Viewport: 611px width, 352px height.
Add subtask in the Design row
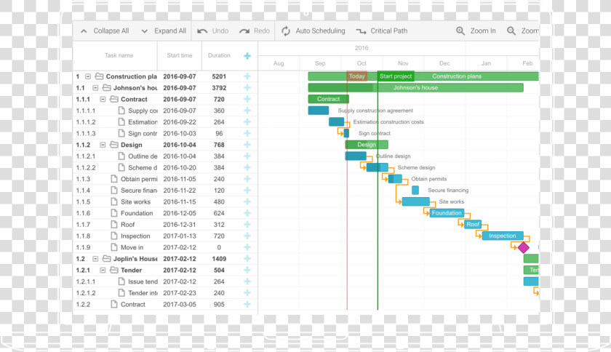pos(247,145)
